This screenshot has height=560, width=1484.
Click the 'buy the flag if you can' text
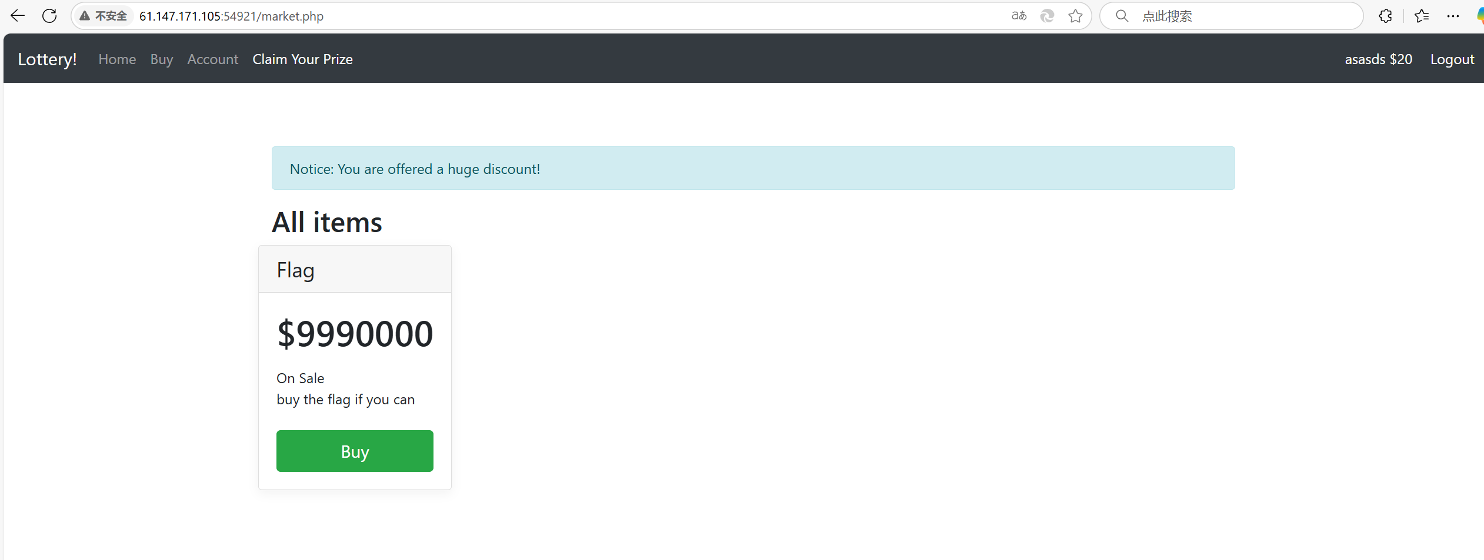point(345,400)
